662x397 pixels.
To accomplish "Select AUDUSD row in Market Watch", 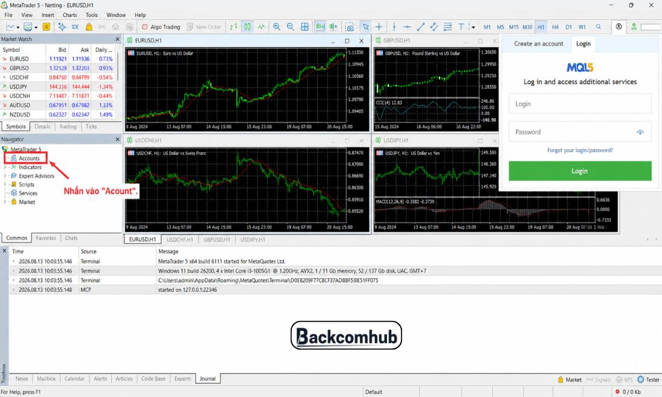I will pyautogui.click(x=58, y=105).
